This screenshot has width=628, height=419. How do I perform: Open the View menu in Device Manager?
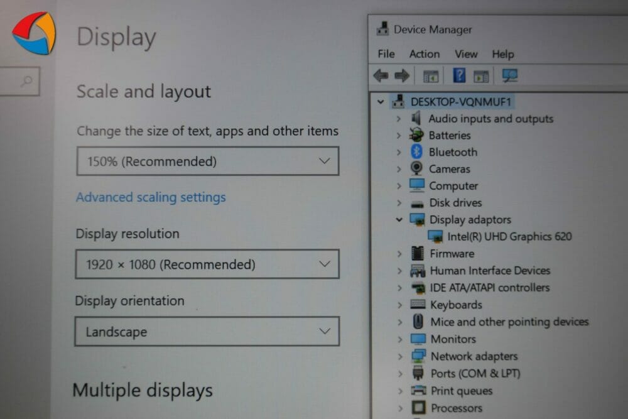(466, 53)
